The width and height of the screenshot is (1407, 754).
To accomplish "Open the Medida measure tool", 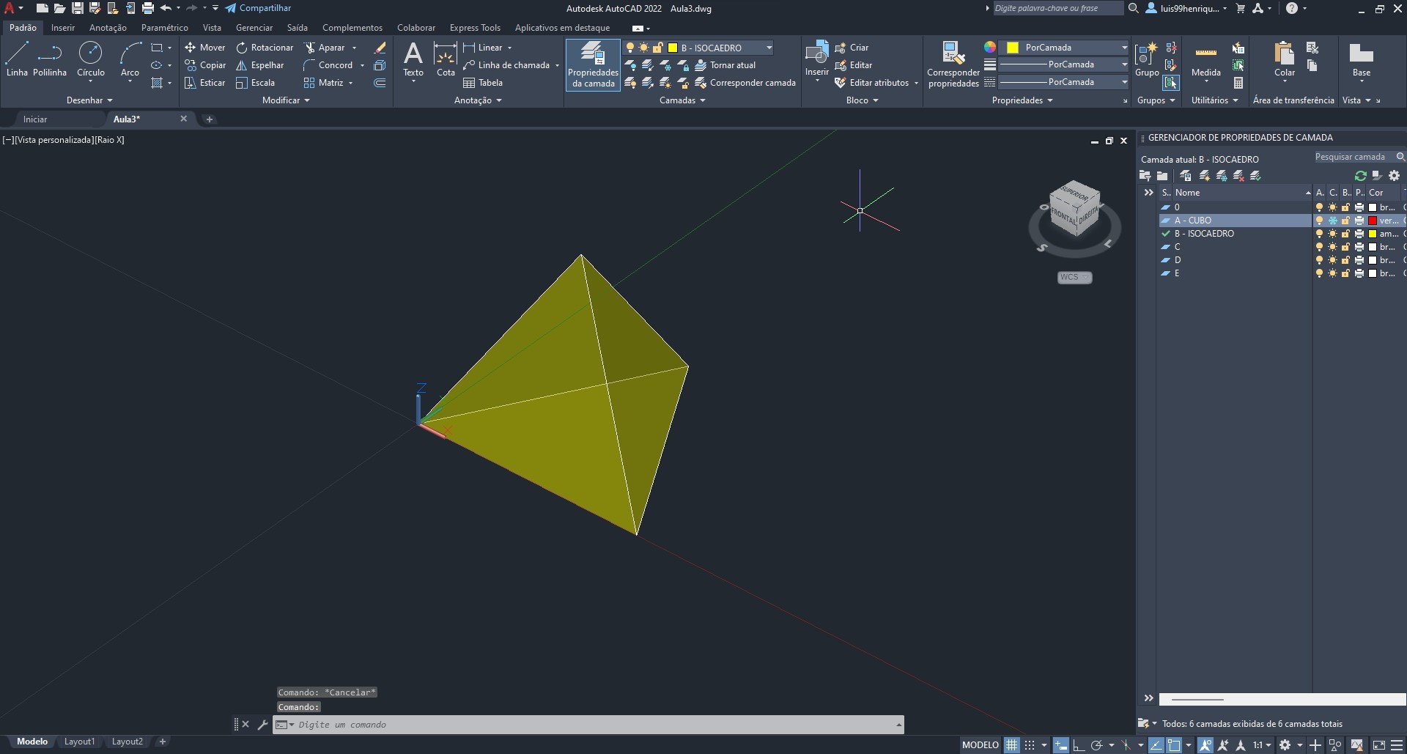I will 1205,59.
